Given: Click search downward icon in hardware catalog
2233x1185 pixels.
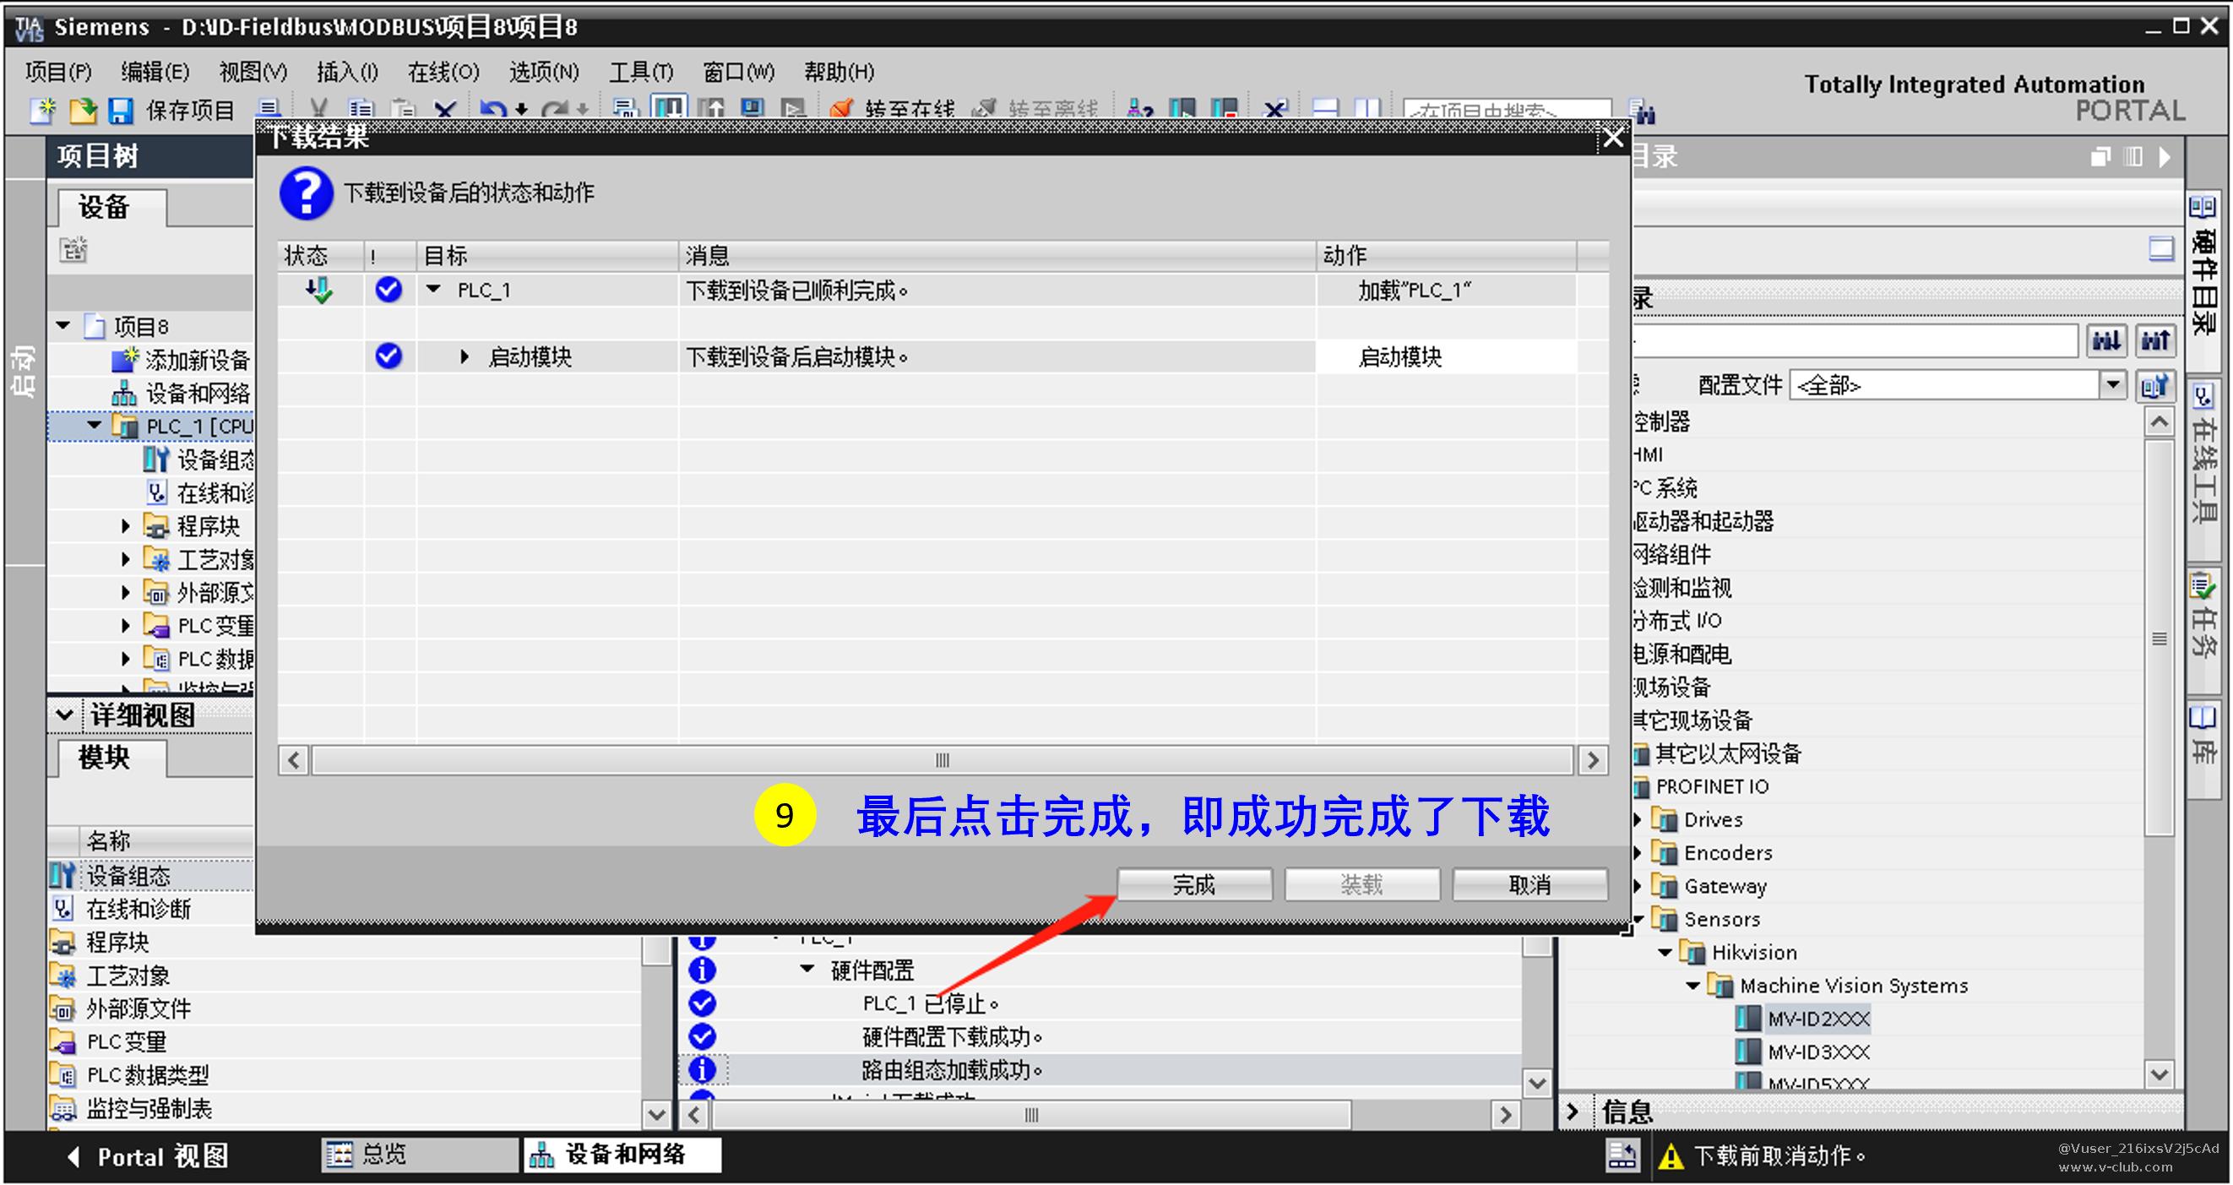Looking at the screenshot, I should pyautogui.click(x=2106, y=340).
